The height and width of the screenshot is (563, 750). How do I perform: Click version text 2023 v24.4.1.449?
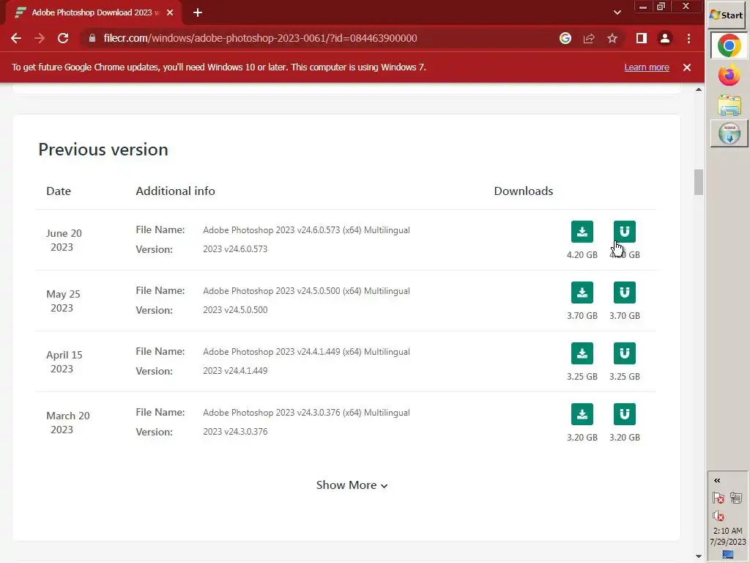235,370
